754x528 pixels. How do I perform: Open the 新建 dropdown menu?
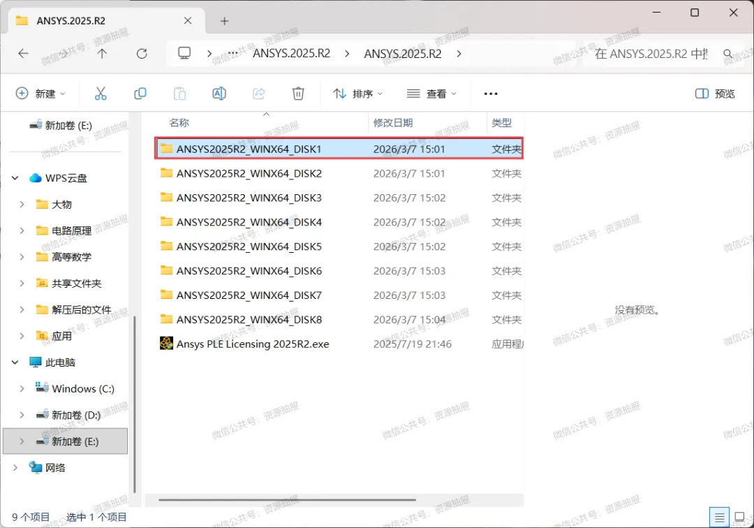tap(40, 94)
